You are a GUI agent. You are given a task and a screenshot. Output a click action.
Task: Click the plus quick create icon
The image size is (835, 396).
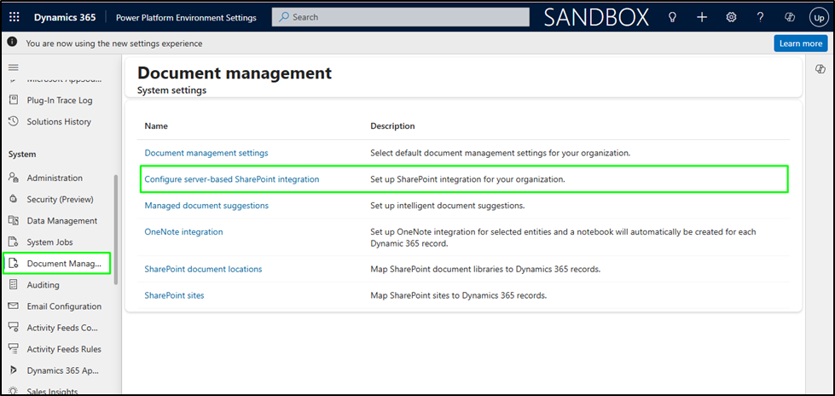tap(702, 17)
